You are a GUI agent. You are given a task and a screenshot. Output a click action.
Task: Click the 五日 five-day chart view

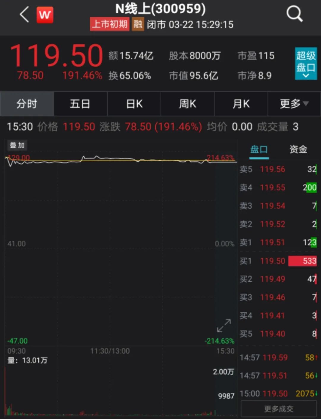click(x=80, y=104)
